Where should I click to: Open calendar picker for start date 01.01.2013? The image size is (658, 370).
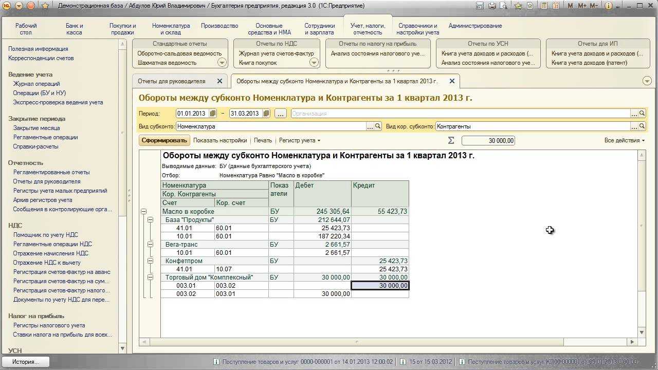tap(213, 114)
